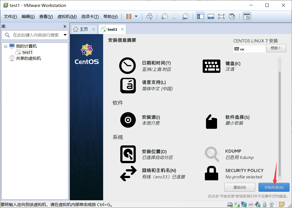Open 日期和时间(T) clock icon
292x208 pixels.
click(x=127, y=66)
